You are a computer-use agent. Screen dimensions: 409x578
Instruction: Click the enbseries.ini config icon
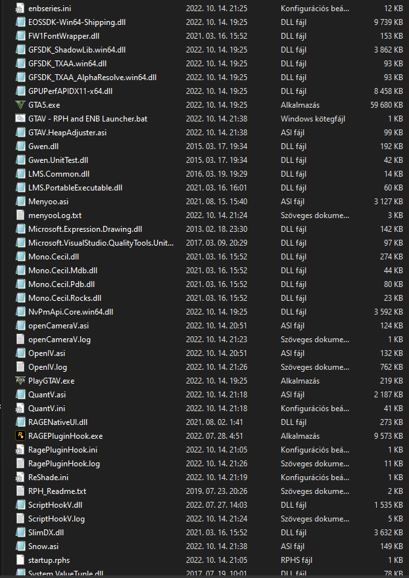(x=20, y=9)
